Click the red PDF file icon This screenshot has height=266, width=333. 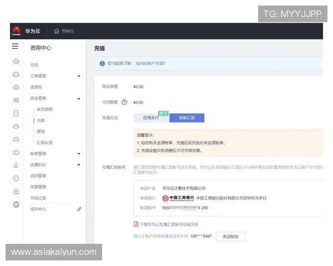point(136,224)
